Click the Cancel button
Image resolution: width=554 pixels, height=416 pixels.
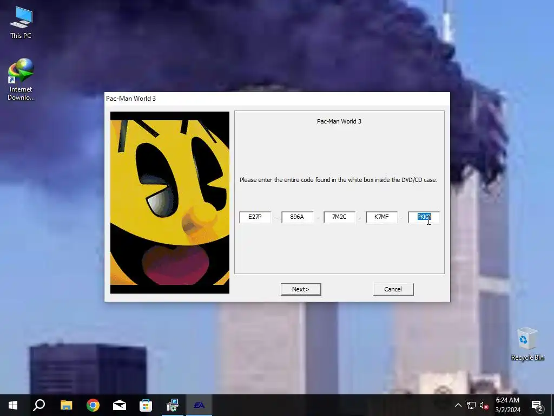[x=393, y=289]
